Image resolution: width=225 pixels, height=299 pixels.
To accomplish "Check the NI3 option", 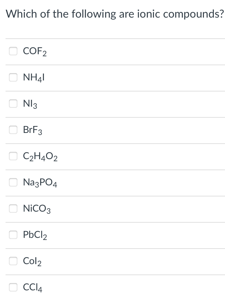I will point(13,104).
